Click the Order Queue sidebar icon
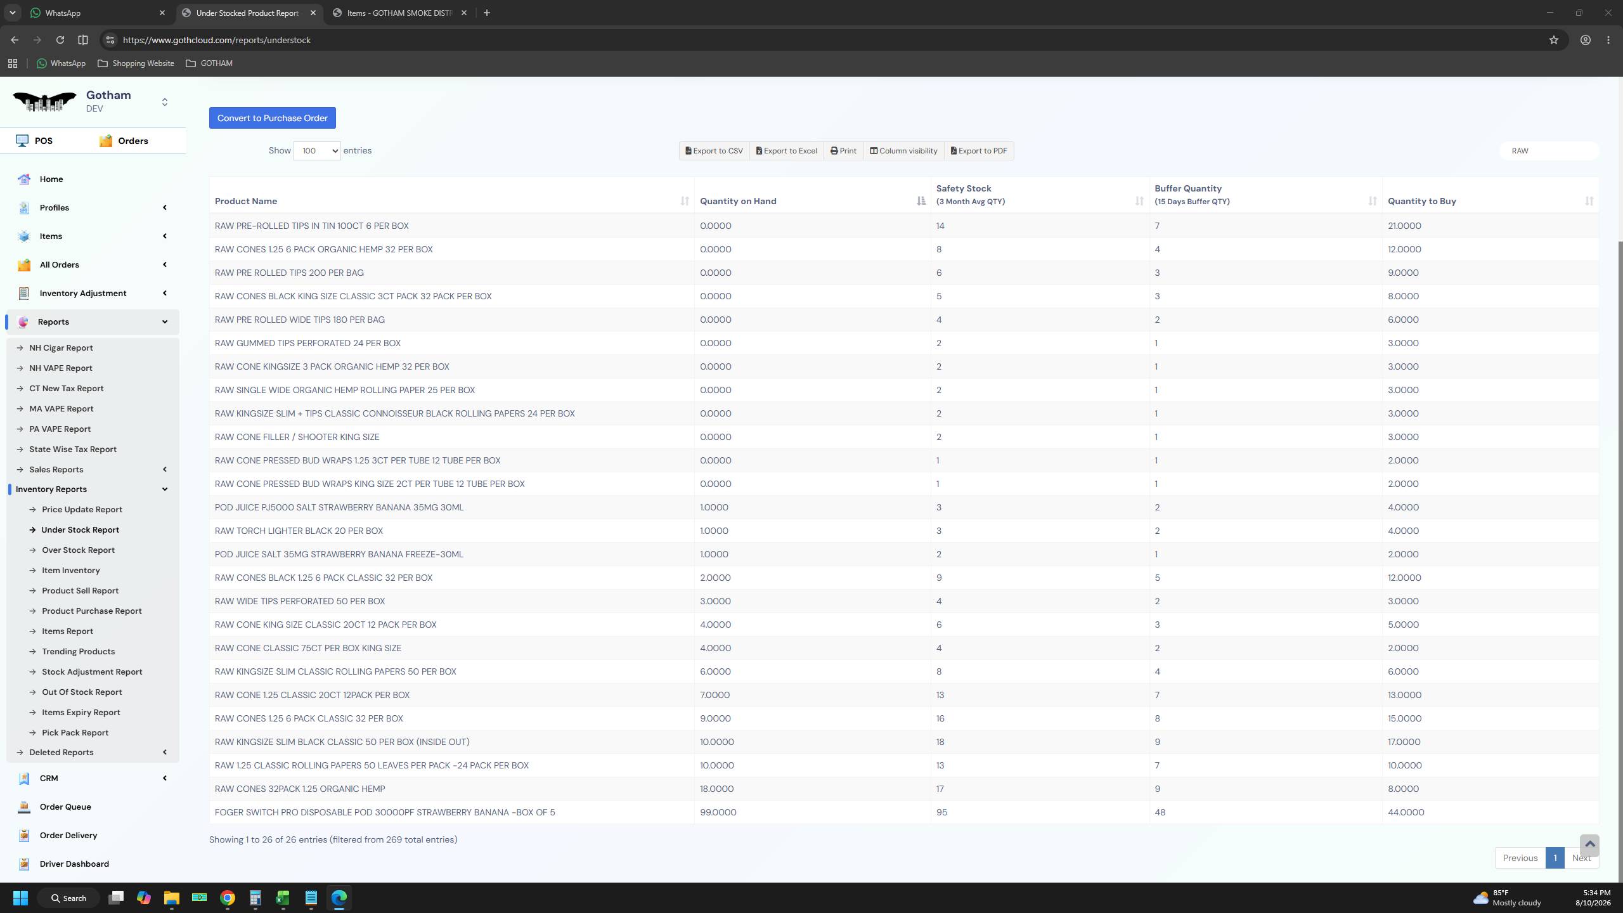 [x=24, y=807]
